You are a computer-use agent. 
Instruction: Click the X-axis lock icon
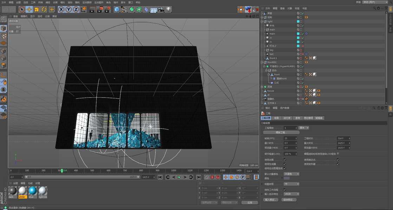click(61, 9)
